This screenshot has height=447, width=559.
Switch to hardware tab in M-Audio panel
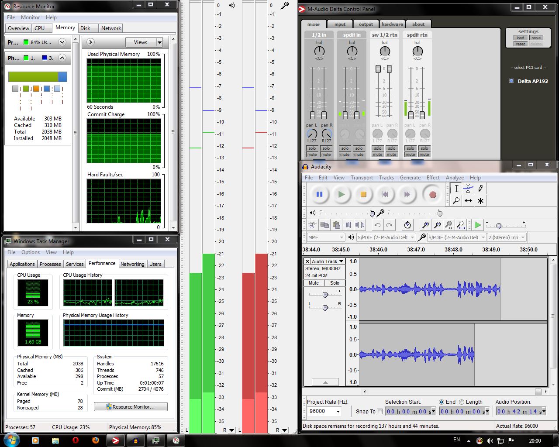click(x=392, y=24)
